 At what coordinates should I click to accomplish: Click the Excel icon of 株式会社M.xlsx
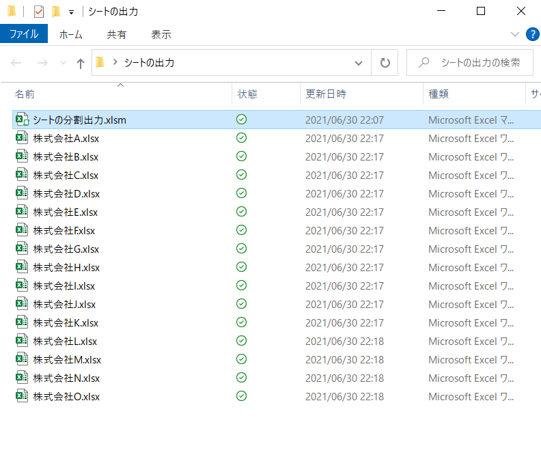22,359
